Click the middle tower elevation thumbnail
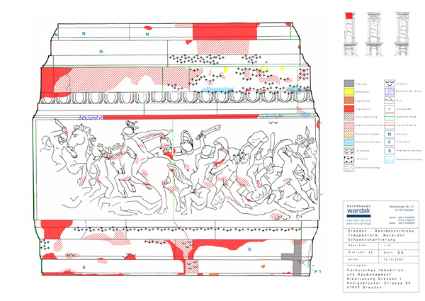 [x=373, y=34]
